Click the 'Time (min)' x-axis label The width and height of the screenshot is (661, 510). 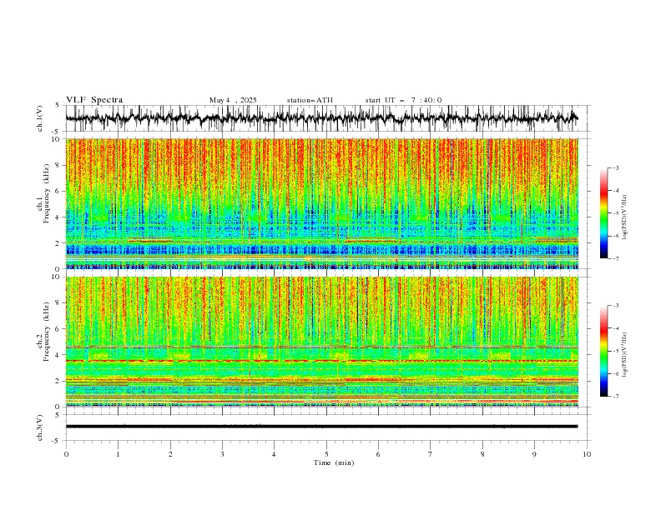334,462
